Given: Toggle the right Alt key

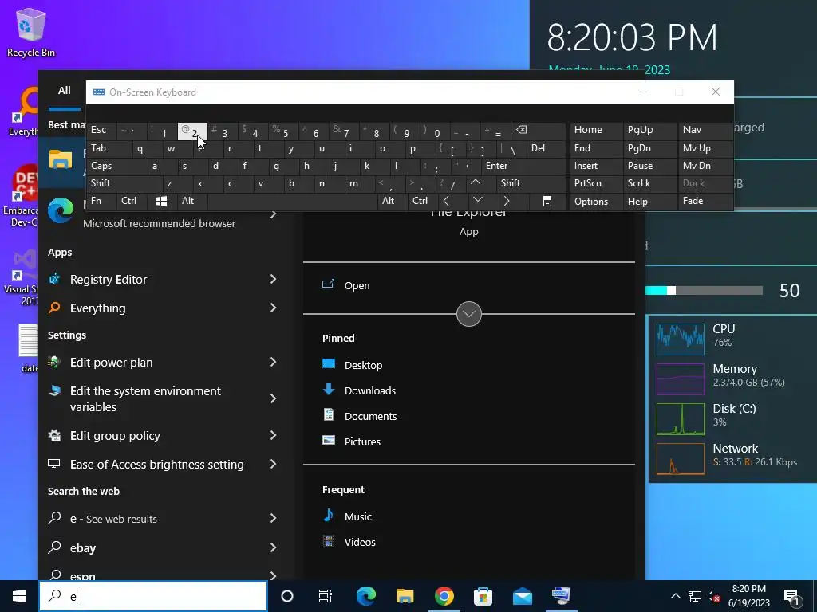Looking at the screenshot, I should [392, 202].
